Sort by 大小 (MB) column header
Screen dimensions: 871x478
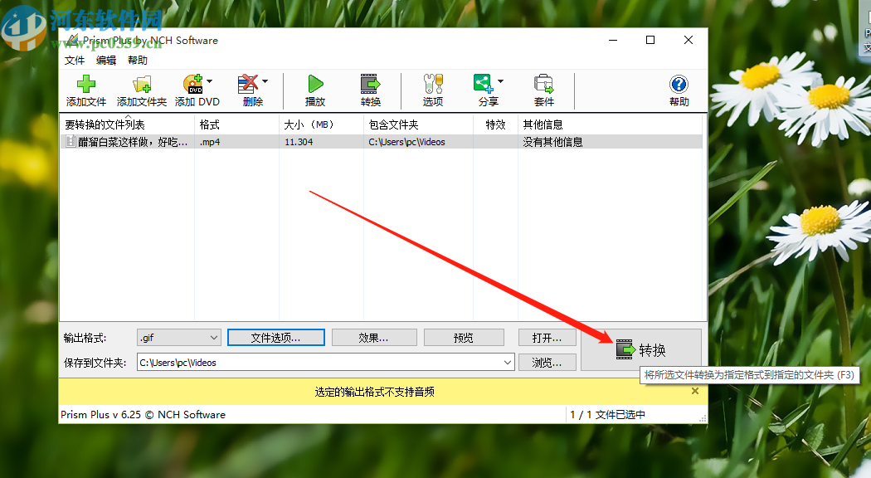322,124
